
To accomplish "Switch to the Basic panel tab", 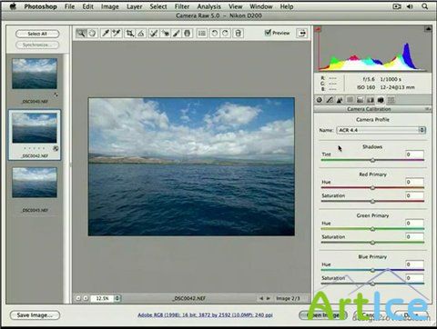I will [320, 100].
